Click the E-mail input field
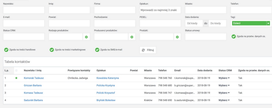272x108 pixels. click(24, 23)
